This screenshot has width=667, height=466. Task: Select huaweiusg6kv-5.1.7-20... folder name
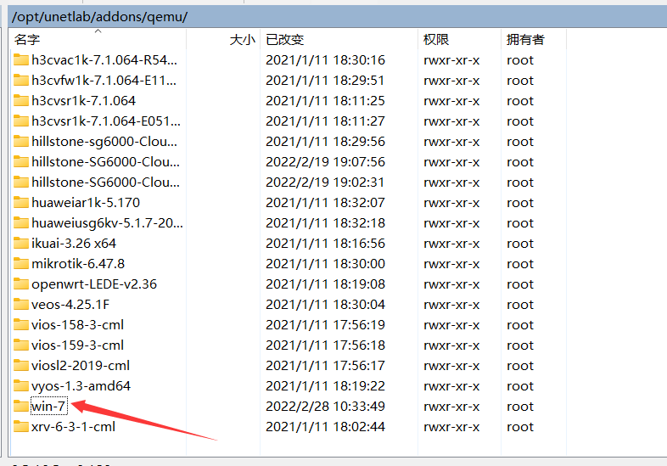click(x=107, y=223)
